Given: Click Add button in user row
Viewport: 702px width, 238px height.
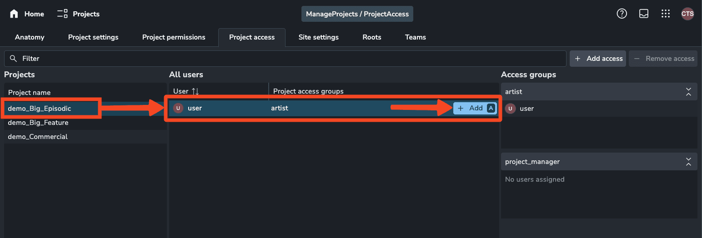Looking at the screenshot, I should [475, 108].
